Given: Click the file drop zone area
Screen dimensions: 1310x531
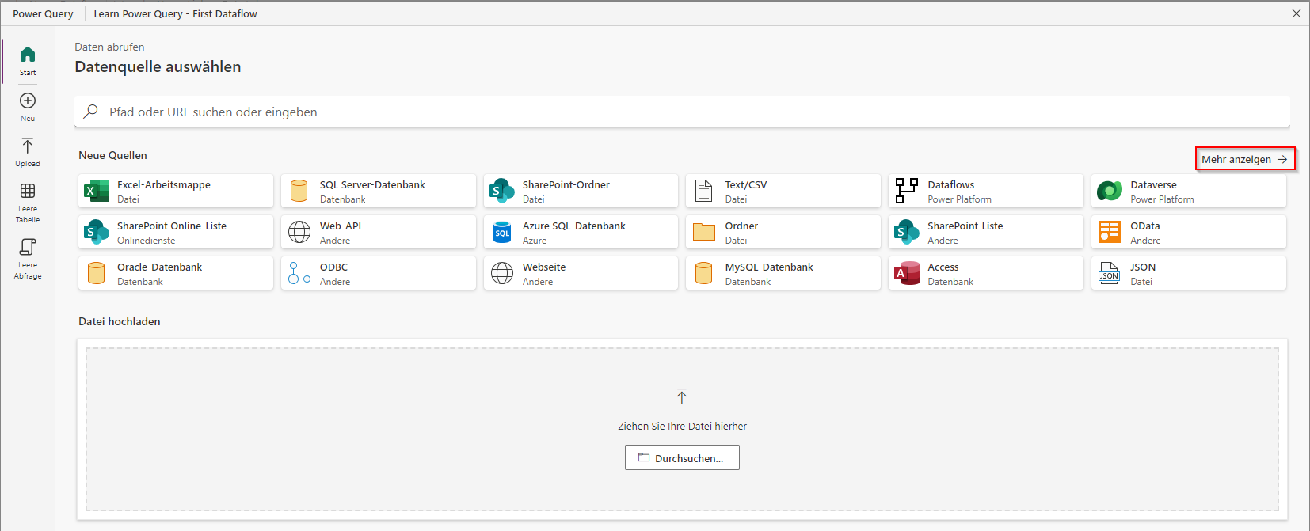Looking at the screenshot, I should tap(682, 430).
